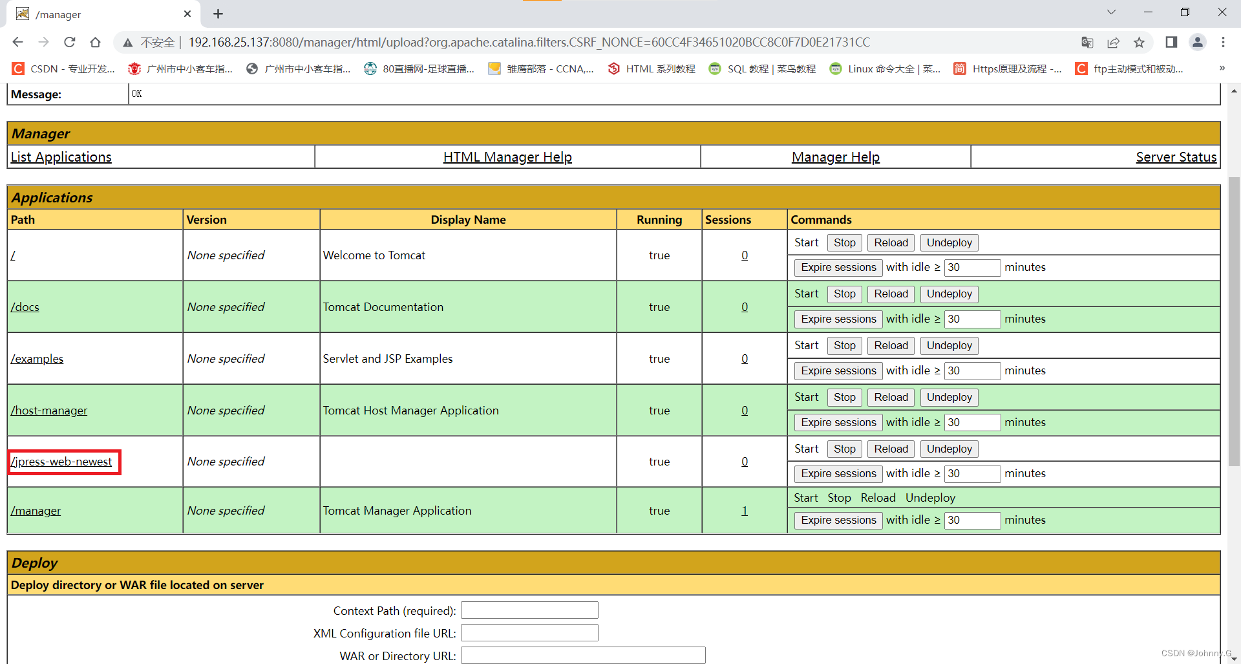This screenshot has width=1241, height=664.
Task: Open 雏鹰部落 CCNA bookmark
Action: click(x=540, y=69)
